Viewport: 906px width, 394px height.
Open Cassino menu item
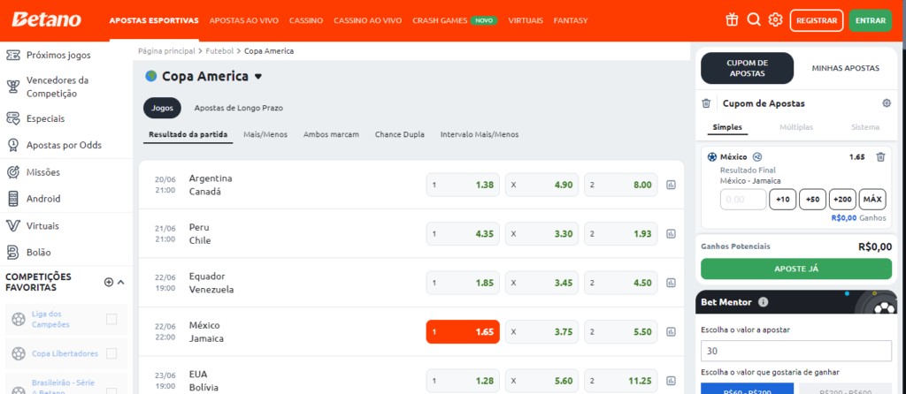tap(306, 20)
